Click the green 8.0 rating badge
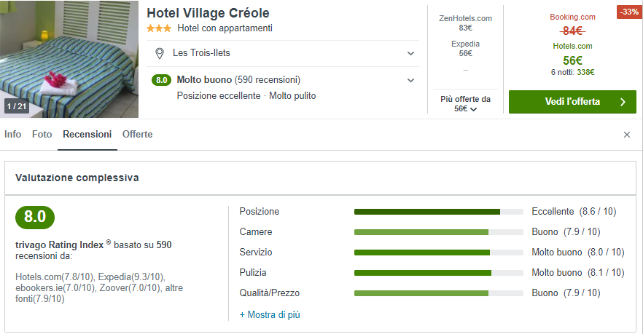 click(x=161, y=80)
